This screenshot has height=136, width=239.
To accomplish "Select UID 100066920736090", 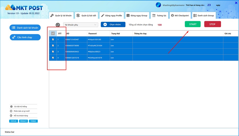I will tap(72, 46).
